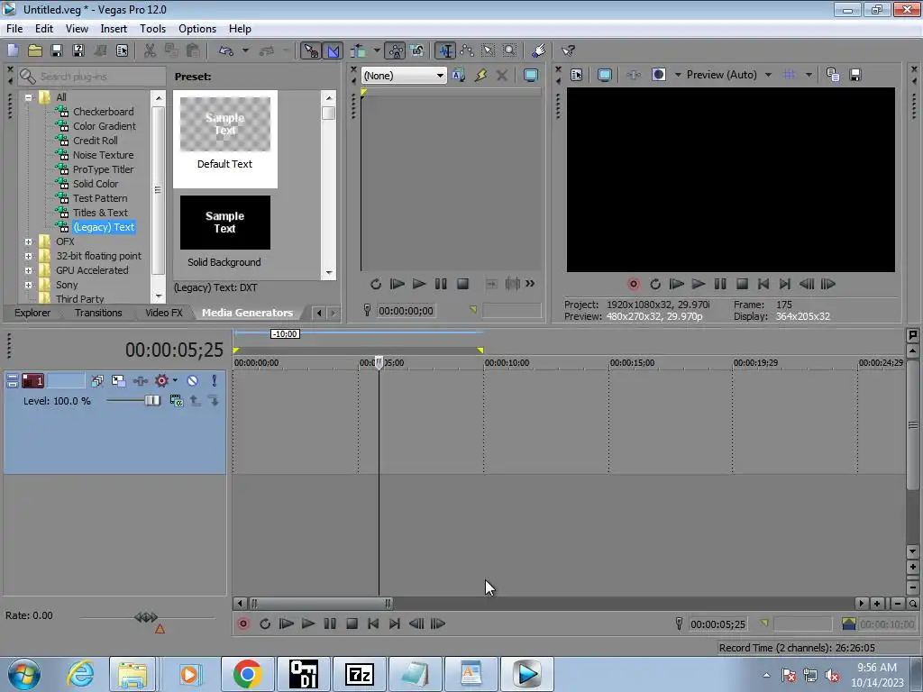Open 7-Zip from Windows taskbar
Viewport: 923px width, 692px height.
(x=359, y=674)
